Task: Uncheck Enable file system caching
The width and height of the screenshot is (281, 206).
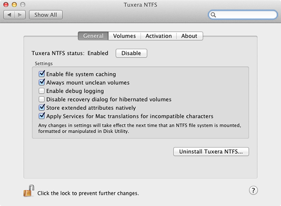Action: coord(42,74)
